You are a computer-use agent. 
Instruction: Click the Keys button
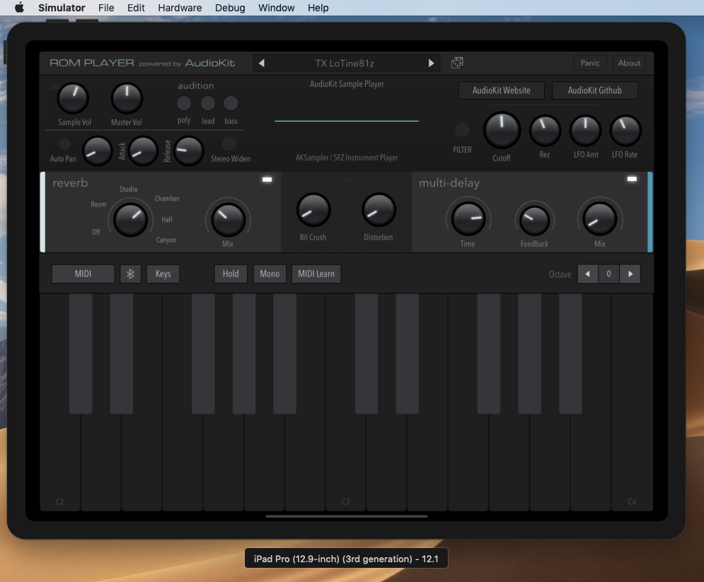tap(163, 274)
